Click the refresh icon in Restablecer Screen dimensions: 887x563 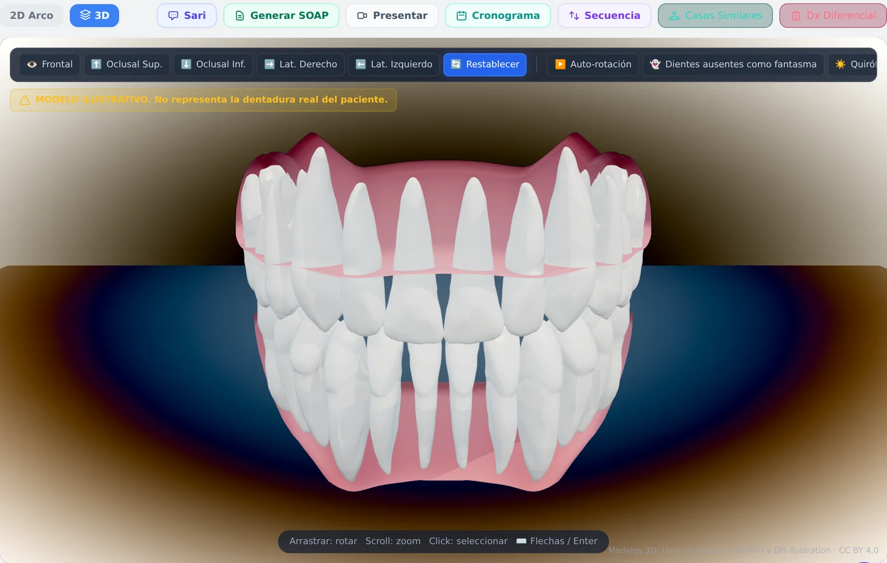(456, 64)
